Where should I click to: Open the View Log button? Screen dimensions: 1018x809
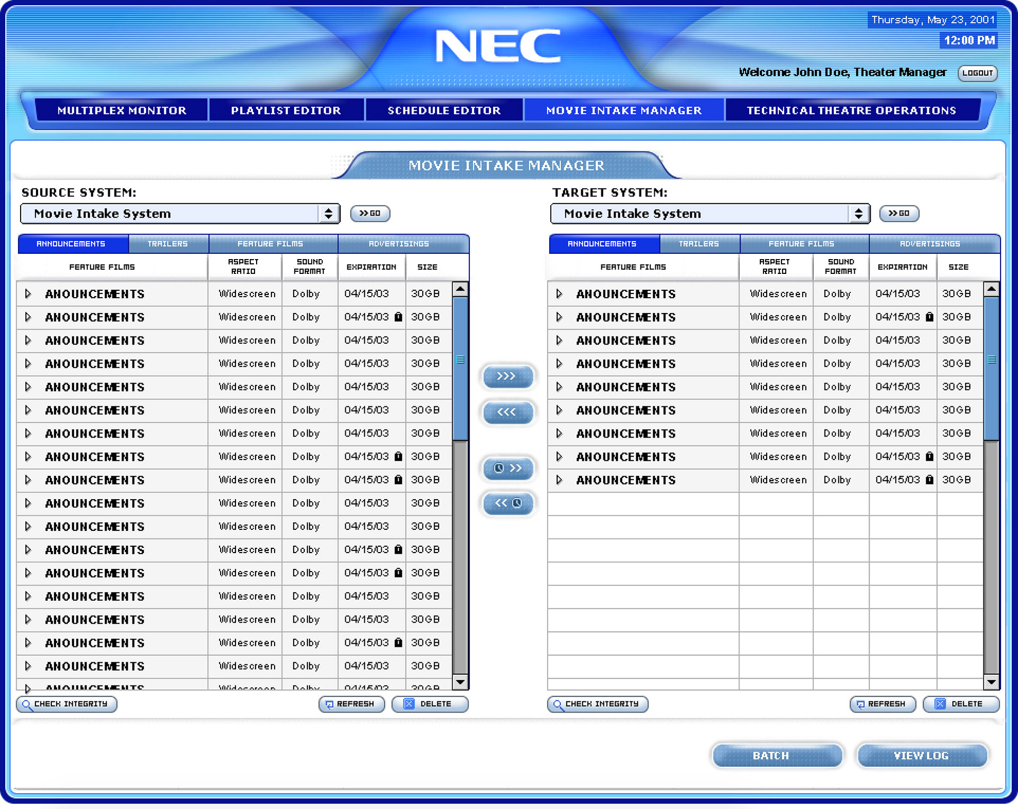tap(922, 755)
